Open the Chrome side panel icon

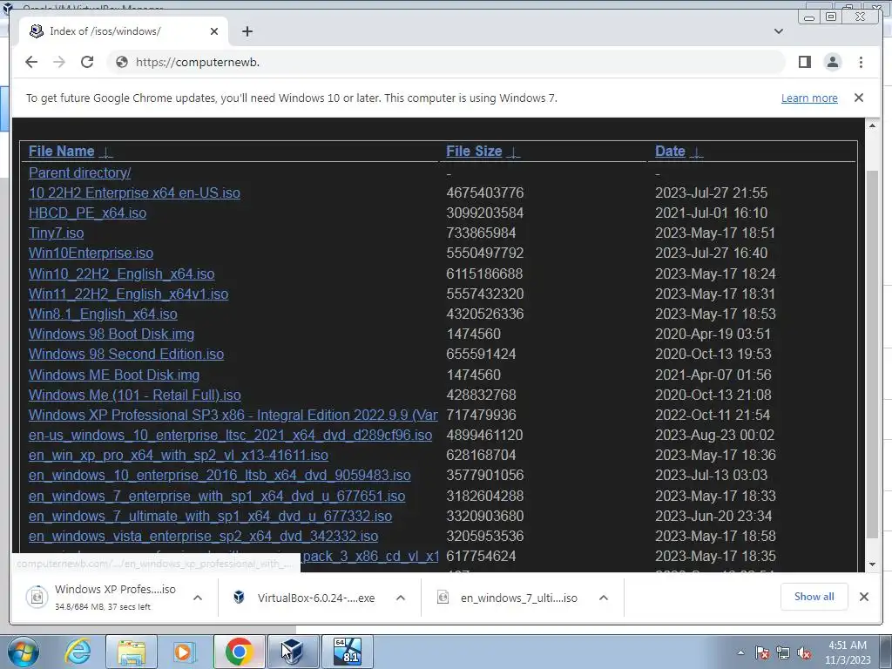(804, 62)
